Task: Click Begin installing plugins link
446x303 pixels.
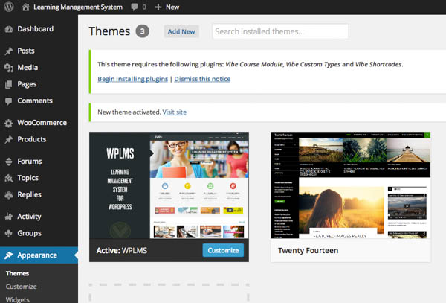Action: click(x=132, y=79)
